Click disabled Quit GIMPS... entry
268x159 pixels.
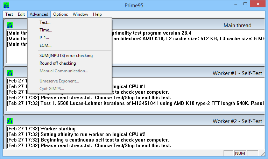point(70,89)
